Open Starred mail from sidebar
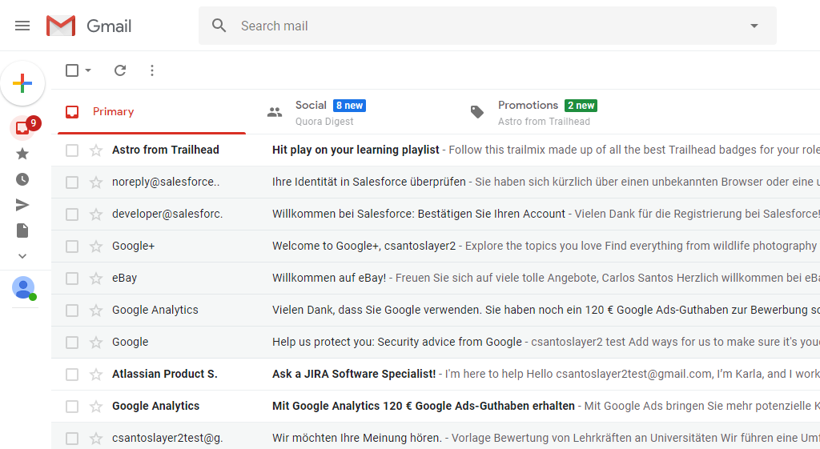 pyautogui.click(x=22, y=154)
